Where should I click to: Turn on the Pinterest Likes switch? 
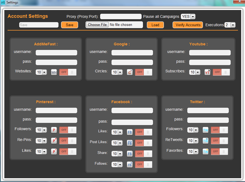pyautogui.click(x=68, y=151)
